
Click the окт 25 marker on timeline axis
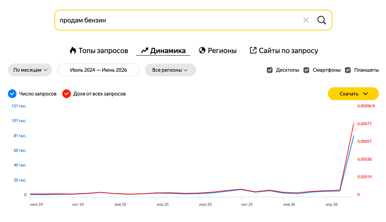pos(247,204)
